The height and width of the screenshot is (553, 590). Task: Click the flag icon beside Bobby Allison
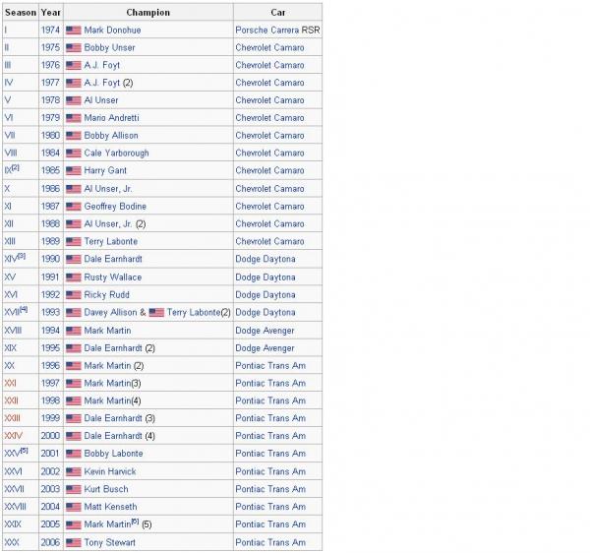coord(74,136)
